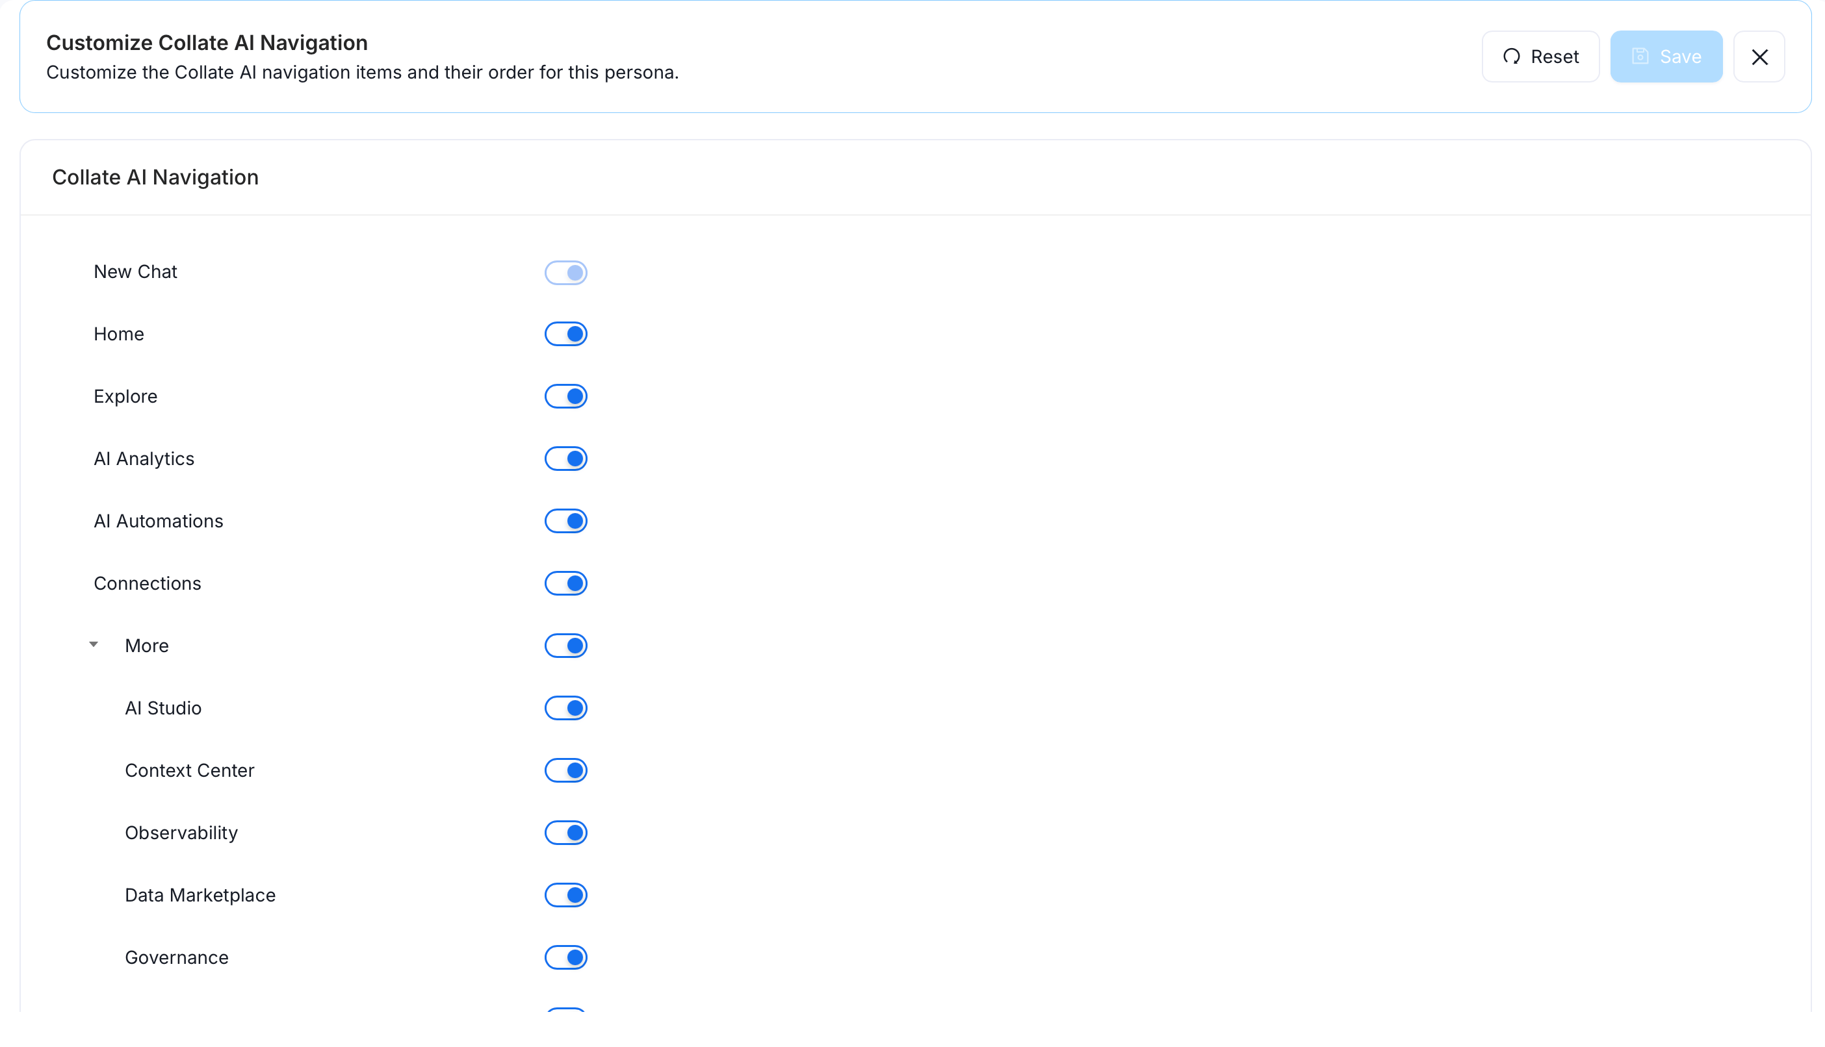Select the Data Marketplace sub-item
1825x1047 pixels.
200,895
